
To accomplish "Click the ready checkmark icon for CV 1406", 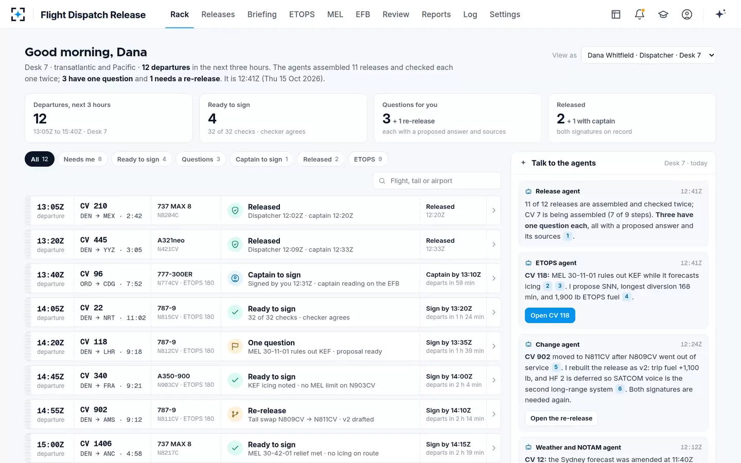I will click(x=235, y=448).
